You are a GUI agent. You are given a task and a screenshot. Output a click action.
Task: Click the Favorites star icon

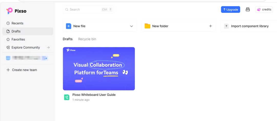[8, 39]
